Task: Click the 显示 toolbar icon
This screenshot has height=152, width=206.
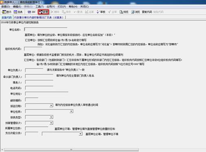Action: [7, 12]
